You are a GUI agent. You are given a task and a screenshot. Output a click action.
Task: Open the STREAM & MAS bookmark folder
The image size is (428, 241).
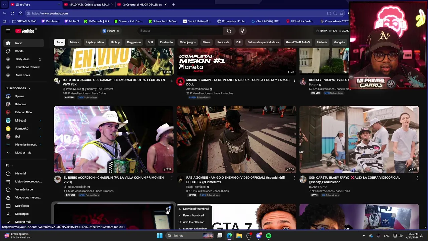pyautogui.click(x=24, y=21)
